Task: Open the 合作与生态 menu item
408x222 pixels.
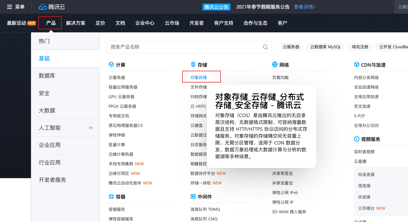Action: click(255, 23)
